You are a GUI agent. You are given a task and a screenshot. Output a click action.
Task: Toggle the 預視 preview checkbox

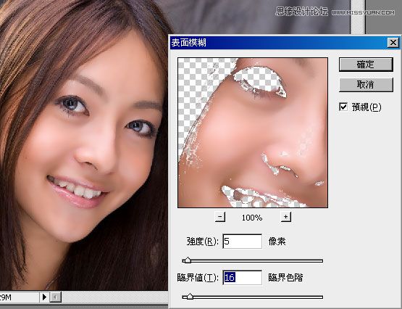(343, 107)
